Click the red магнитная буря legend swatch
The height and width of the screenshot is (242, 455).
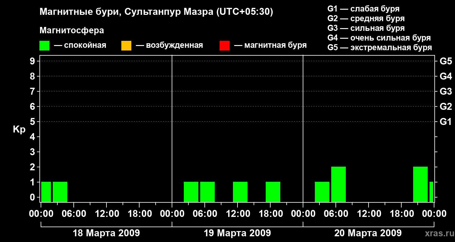click(224, 46)
